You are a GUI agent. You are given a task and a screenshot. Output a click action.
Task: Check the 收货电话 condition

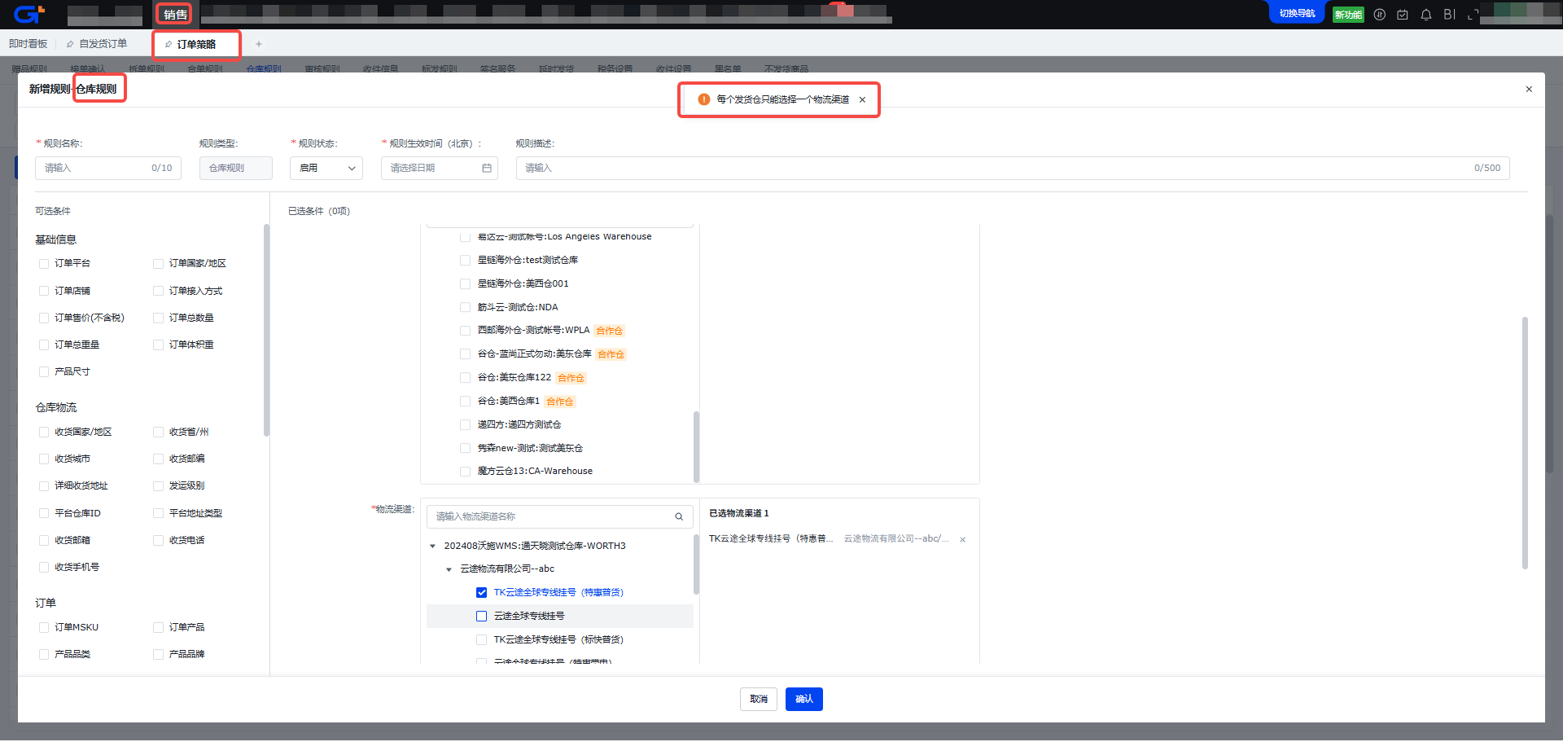point(158,541)
